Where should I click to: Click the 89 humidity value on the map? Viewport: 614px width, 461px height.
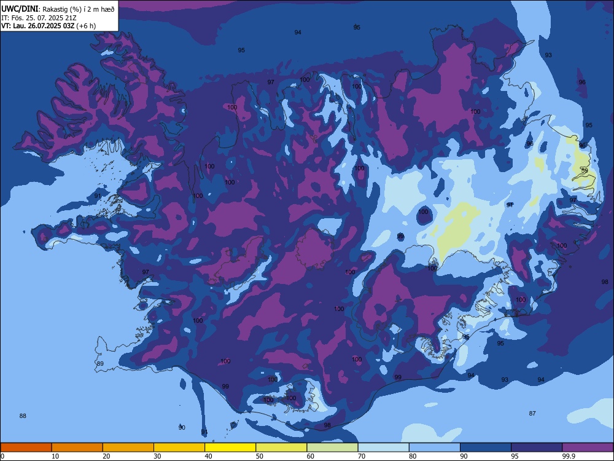100,363
